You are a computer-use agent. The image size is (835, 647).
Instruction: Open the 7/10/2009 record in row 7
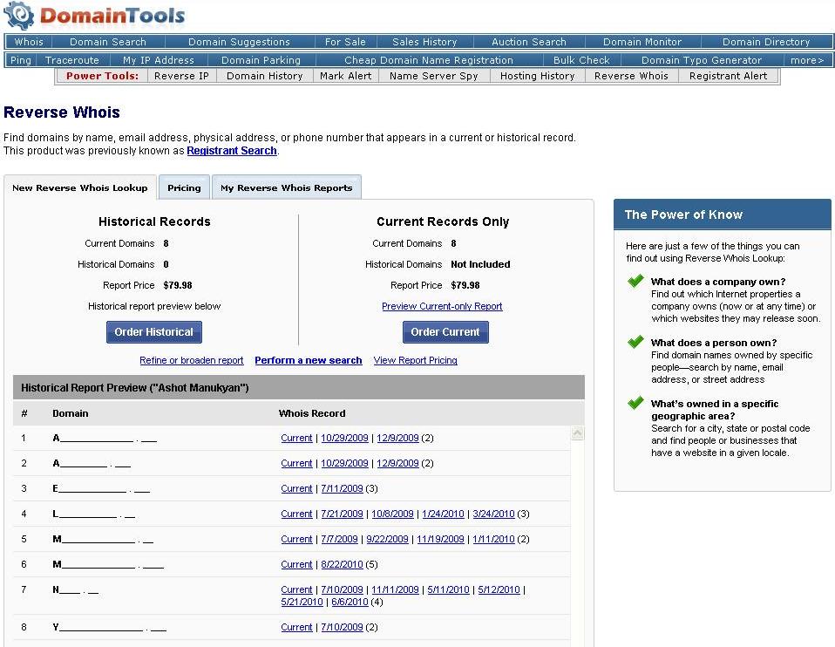(342, 590)
